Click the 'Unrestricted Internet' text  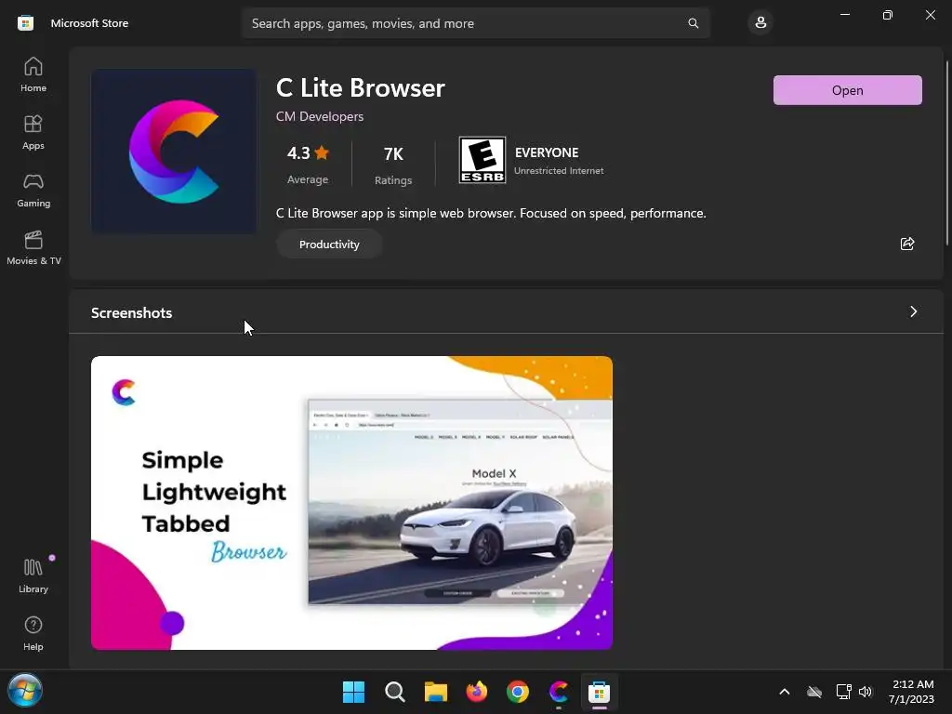559,171
